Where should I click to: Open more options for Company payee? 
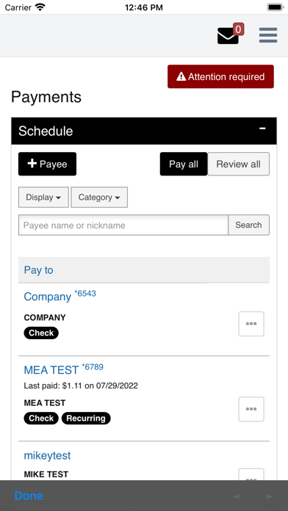pos(251,324)
